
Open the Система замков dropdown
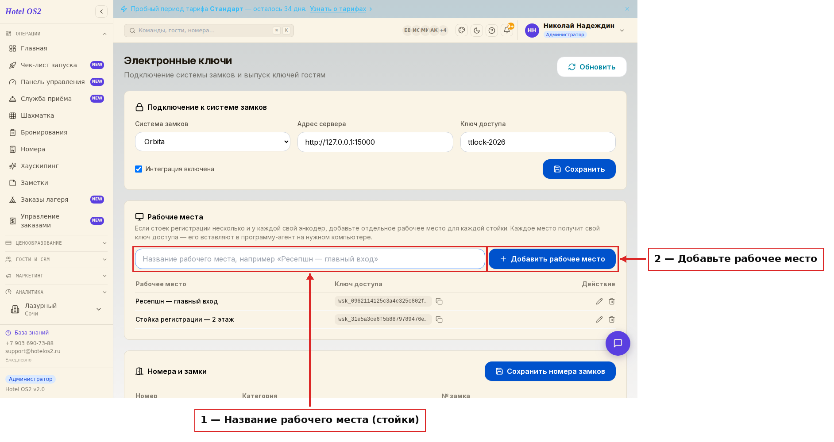click(212, 142)
